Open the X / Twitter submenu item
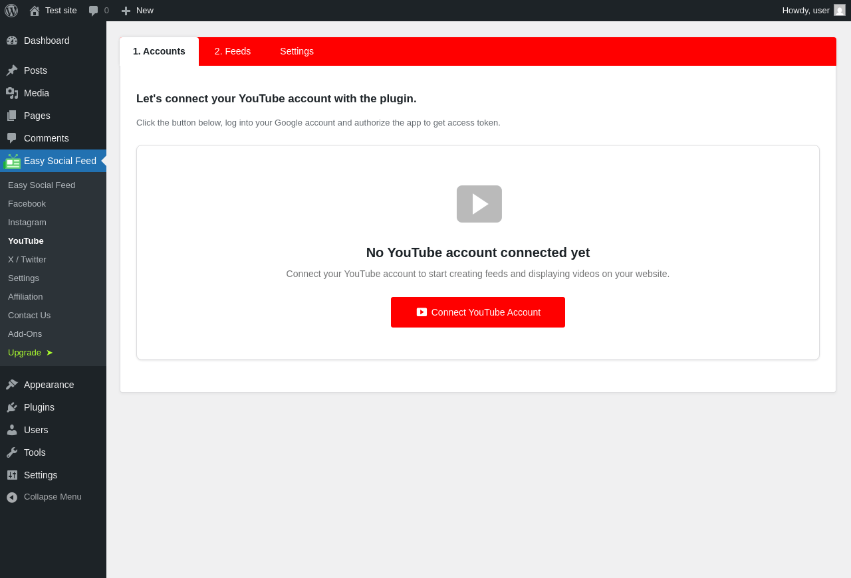Viewport: 851px width, 578px height. pos(27,260)
